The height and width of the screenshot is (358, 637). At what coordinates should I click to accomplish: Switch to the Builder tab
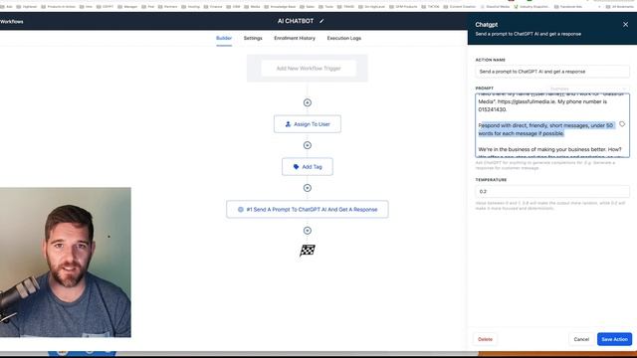[224, 38]
